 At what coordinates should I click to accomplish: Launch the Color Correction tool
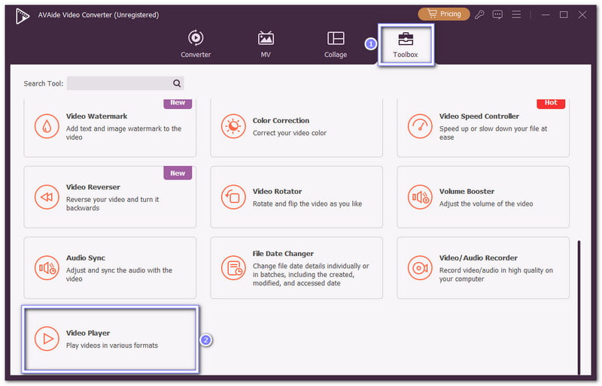pyautogui.click(x=296, y=127)
